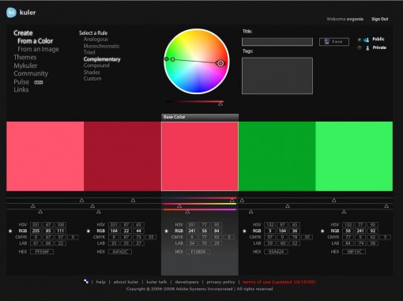The height and width of the screenshot is (301, 403).
Task: Select the Public radio button
Action: pyautogui.click(x=360, y=40)
